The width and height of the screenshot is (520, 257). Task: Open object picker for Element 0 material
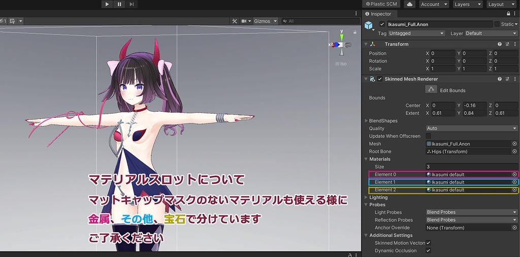coord(515,174)
